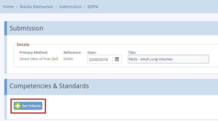Click the green plus icon on Set Criteria
Screen dimensions: 218x121
click(18, 106)
